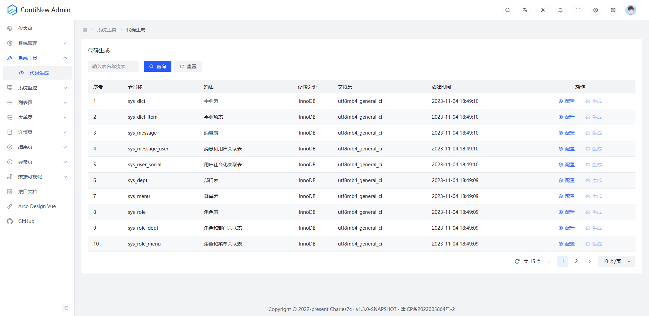The height and width of the screenshot is (316, 649).
Task: Focus the table name search input
Action: [113, 66]
